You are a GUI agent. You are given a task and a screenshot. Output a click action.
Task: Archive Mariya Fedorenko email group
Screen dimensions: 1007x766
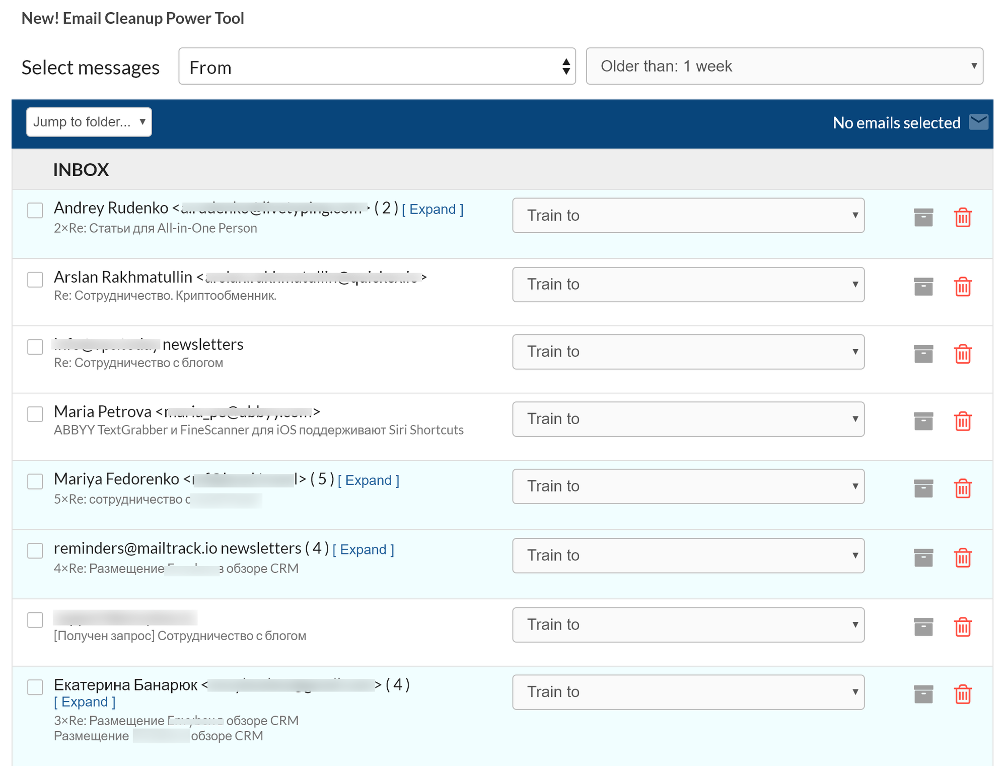[x=923, y=489]
